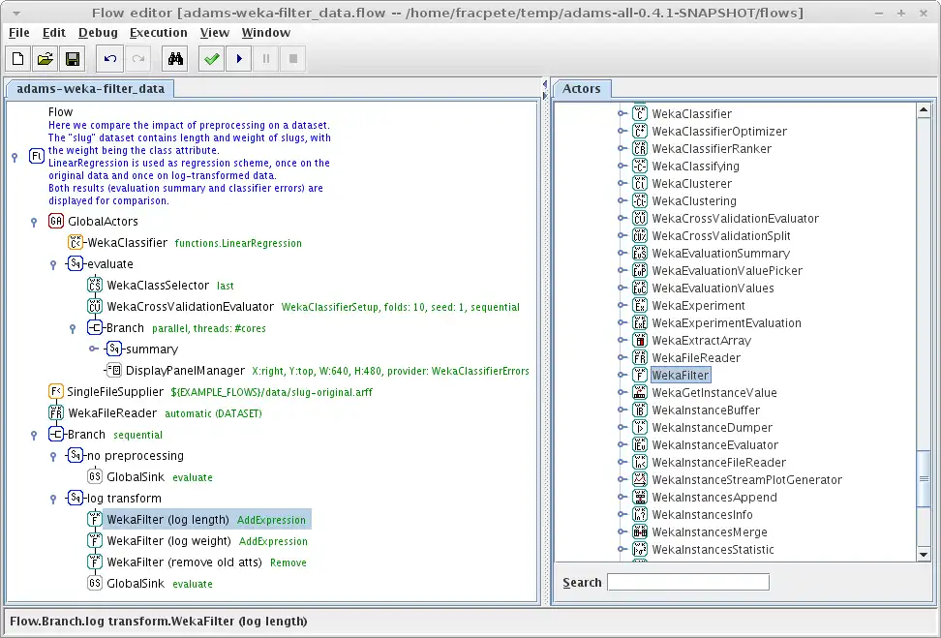Click the GlobalActors GA icon
Screen dimensions: 941x638
[56, 221]
